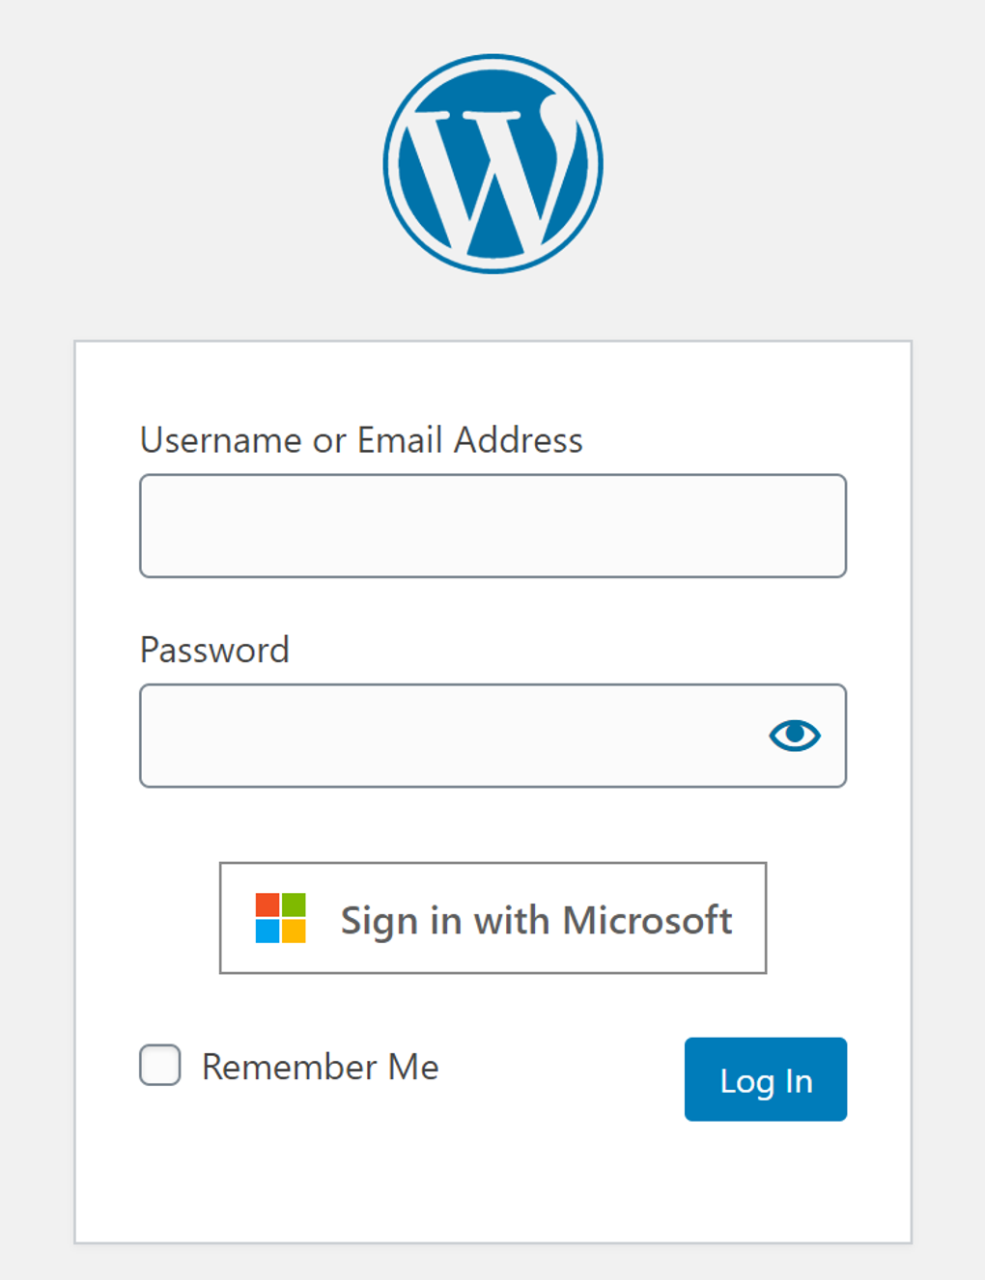Click the WordPress W emblem above the form
Screen dimensions: 985x1280
(x=492, y=162)
